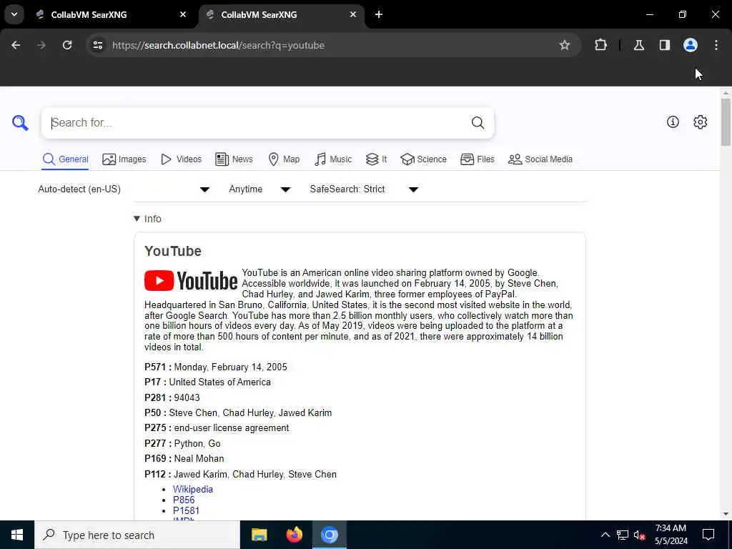Screen dimensions: 732x549
Task: Switch to Map search category
Action: (285, 159)
